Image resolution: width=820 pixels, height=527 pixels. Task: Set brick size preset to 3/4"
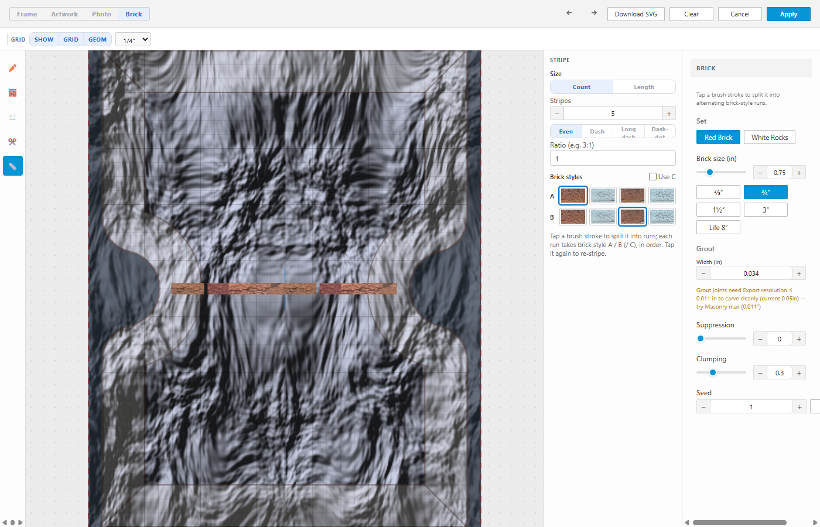pos(766,192)
